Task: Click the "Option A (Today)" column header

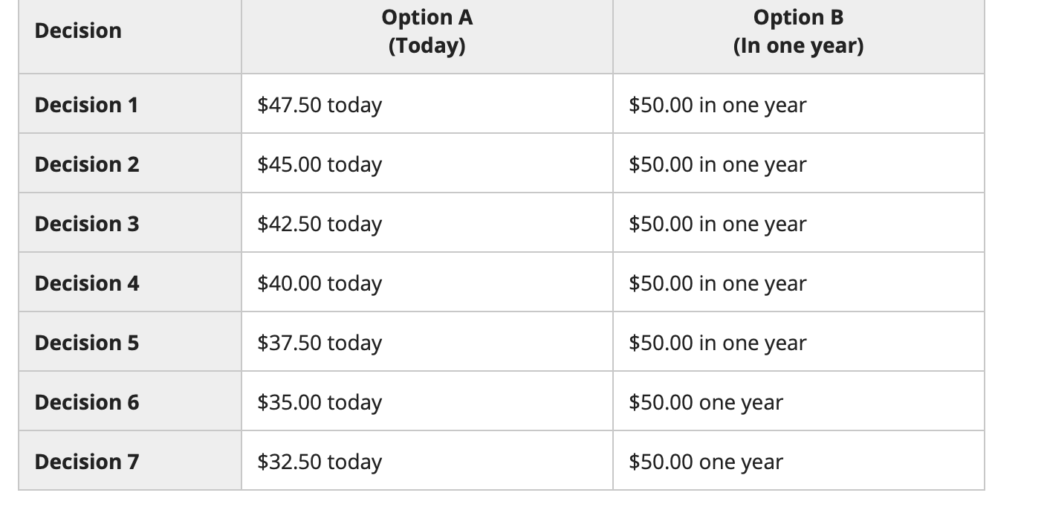Action: [427, 31]
